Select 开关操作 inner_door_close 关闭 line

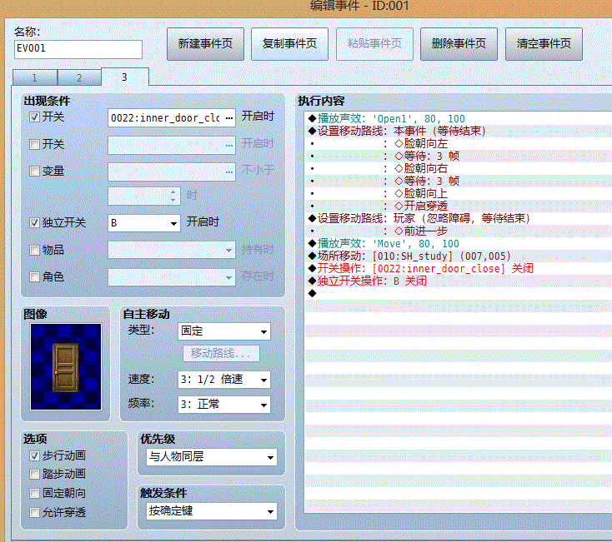click(459, 268)
